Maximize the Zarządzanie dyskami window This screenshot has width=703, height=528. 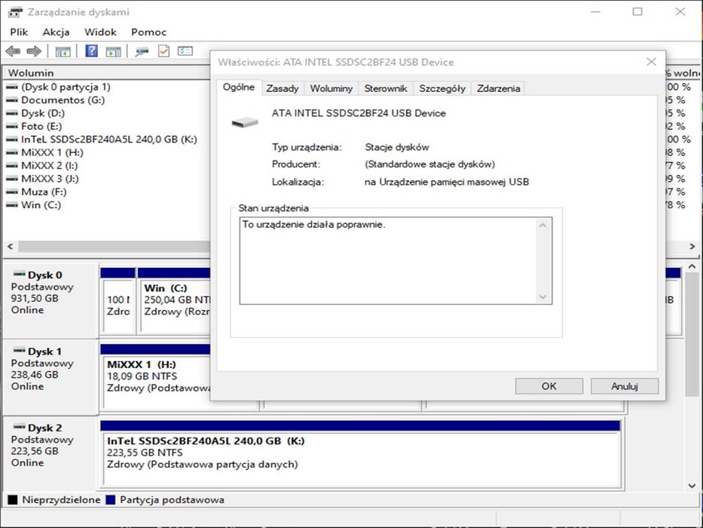pyautogui.click(x=637, y=12)
